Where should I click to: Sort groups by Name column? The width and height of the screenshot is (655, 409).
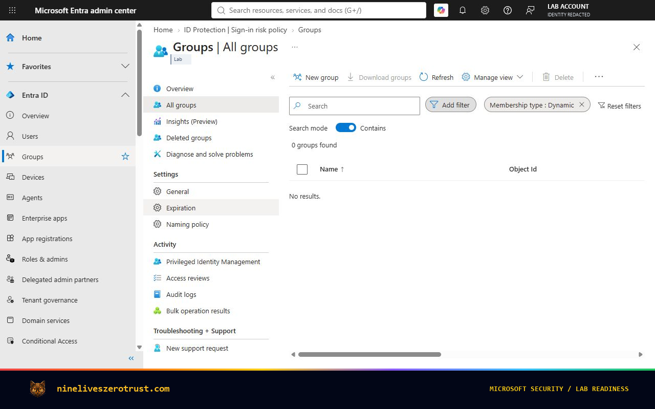pyautogui.click(x=332, y=169)
